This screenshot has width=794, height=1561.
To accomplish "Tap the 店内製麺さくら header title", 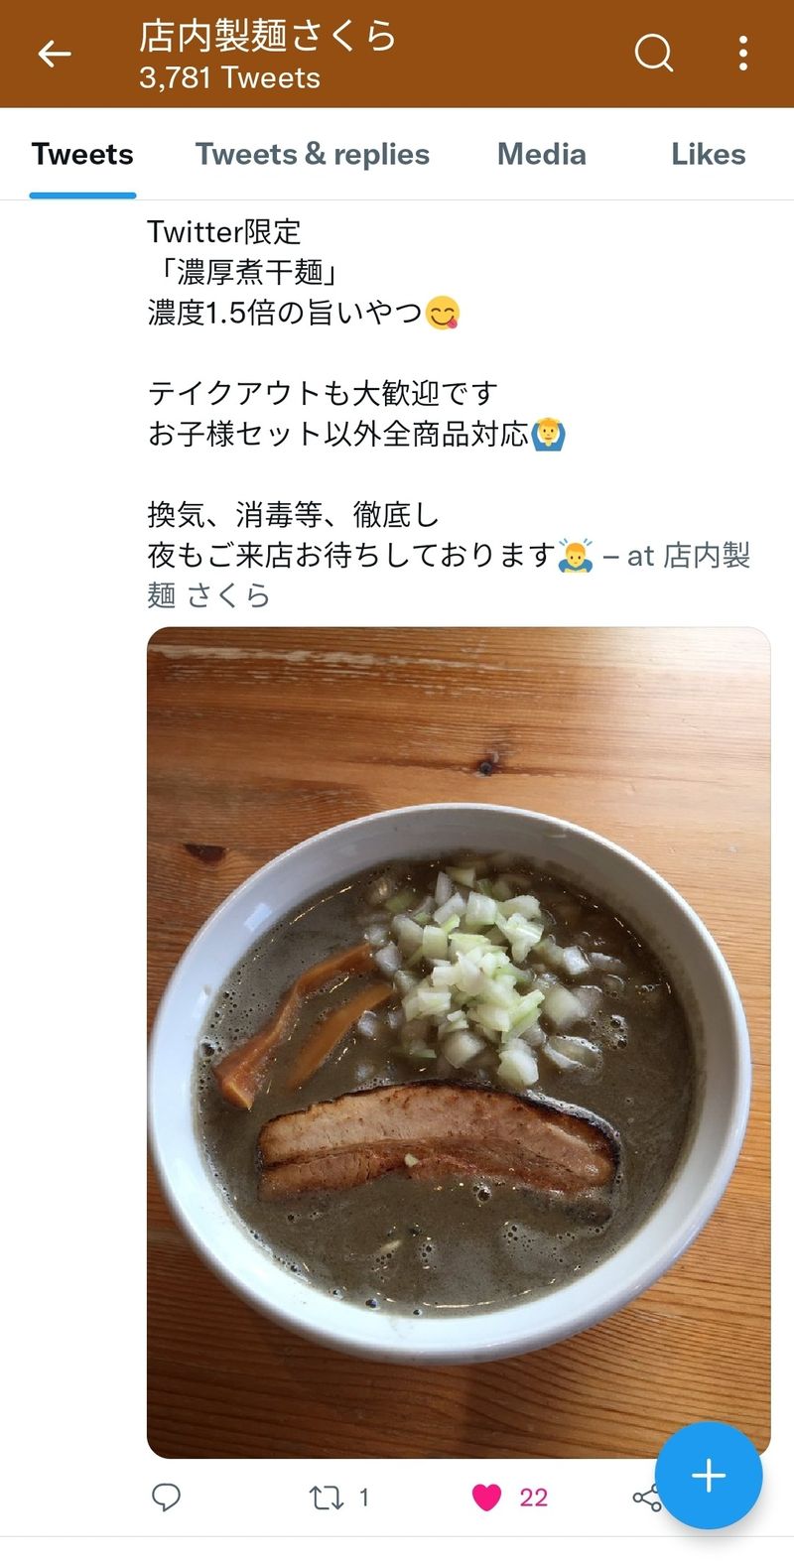I will click(268, 37).
